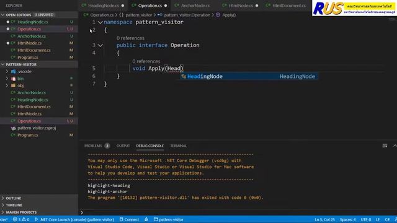Viewport: 397px width, 223px height.
Task: Click the problems count badge 3
Action: click(107, 146)
